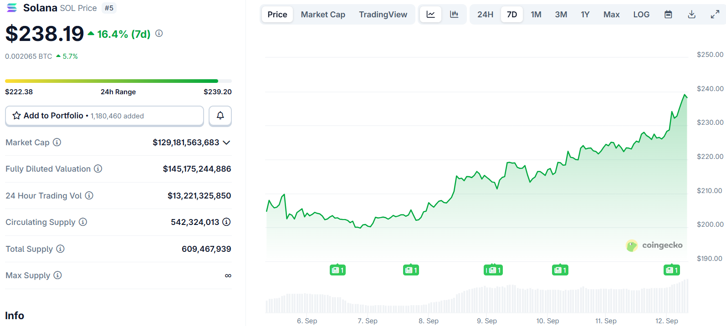726x326 pixels.
Task: Toggle LOG scale on chart
Action: pyautogui.click(x=641, y=15)
